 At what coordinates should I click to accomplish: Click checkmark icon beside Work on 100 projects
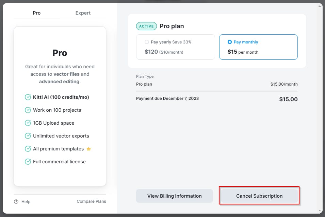coord(28,110)
